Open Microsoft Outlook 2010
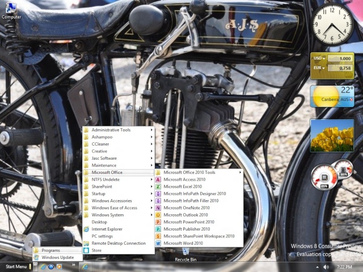363x272 pixels. pyautogui.click(x=185, y=215)
